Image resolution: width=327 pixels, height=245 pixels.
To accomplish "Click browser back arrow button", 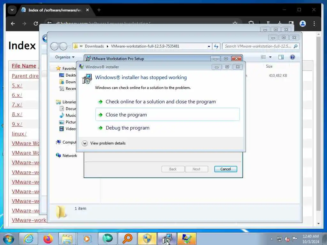I will (13, 24).
